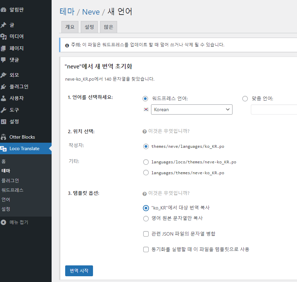This screenshot has width=297, height=282.
Task: Click the 테마 breadcrumb link
Action: pyautogui.click(x=67, y=12)
